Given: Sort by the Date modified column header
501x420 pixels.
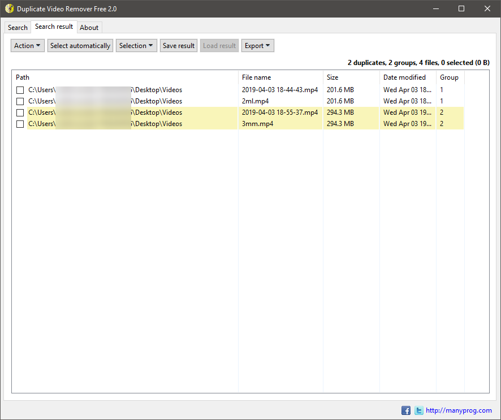Looking at the screenshot, I should point(408,77).
